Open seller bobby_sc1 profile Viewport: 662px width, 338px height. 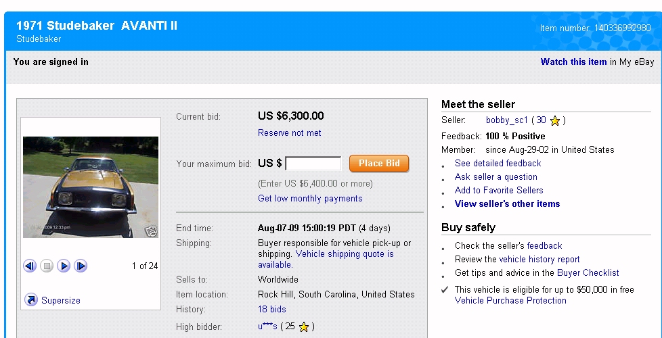coord(506,120)
